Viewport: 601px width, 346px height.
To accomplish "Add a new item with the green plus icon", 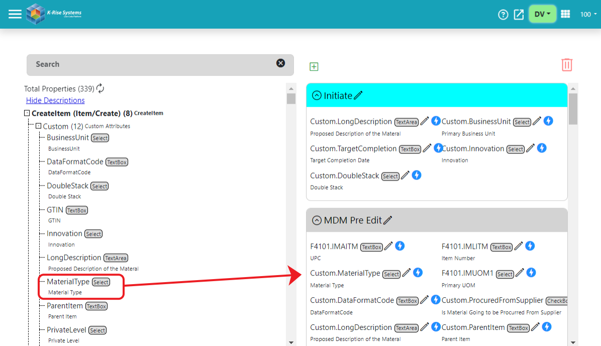I will [x=314, y=66].
